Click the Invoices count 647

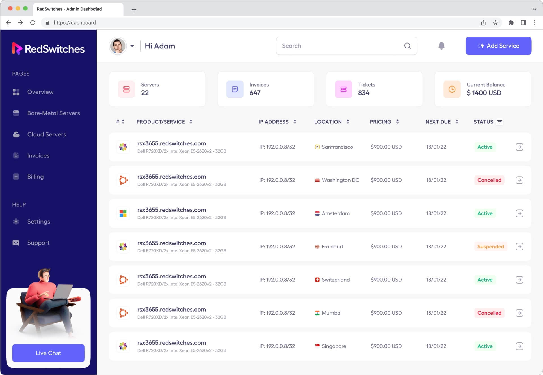point(255,93)
